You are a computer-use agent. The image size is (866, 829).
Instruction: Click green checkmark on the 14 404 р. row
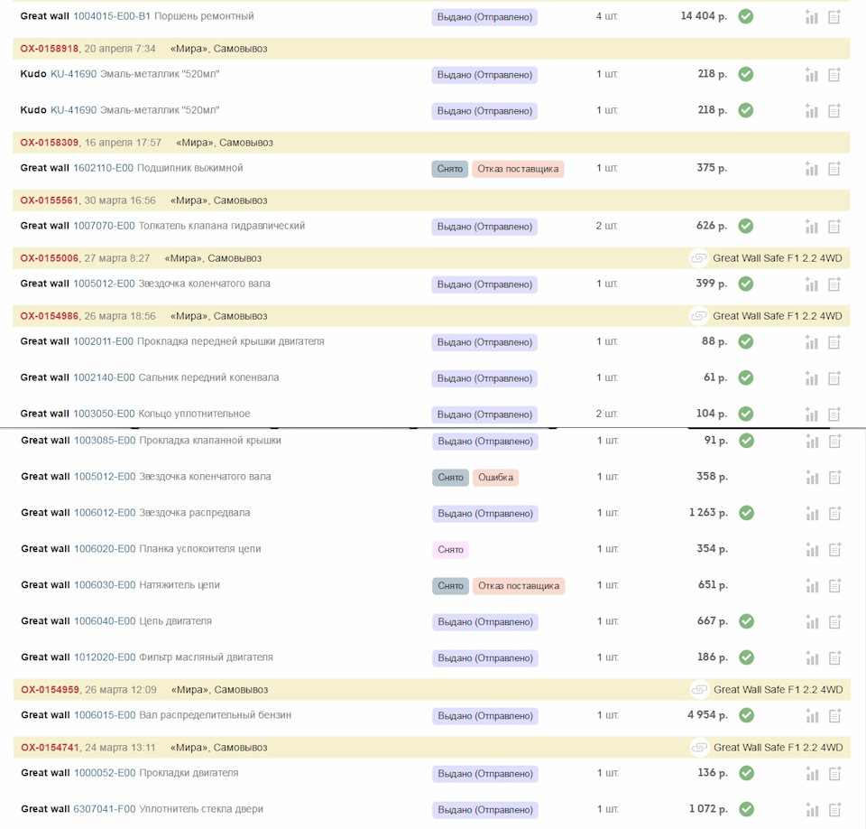pyautogui.click(x=746, y=16)
